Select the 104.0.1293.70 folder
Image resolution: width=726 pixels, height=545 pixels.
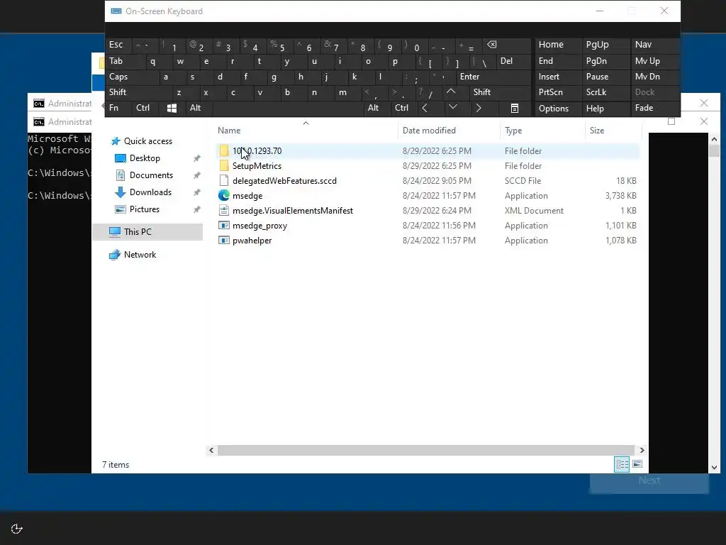pyautogui.click(x=257, y=150)
